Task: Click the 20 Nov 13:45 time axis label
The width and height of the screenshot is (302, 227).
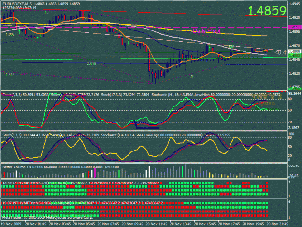Action: click(181, 224)
